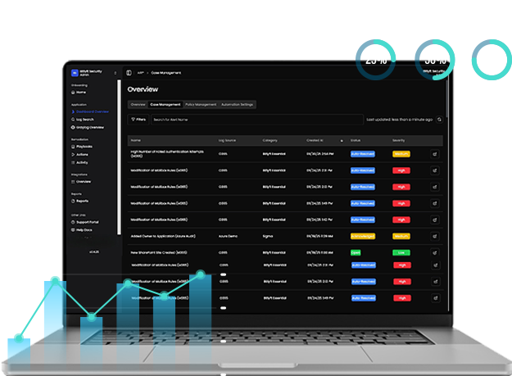Expand the Security Admin account switcher
Image resolution: width=512 pixels, height=376 pixels.
115,73
